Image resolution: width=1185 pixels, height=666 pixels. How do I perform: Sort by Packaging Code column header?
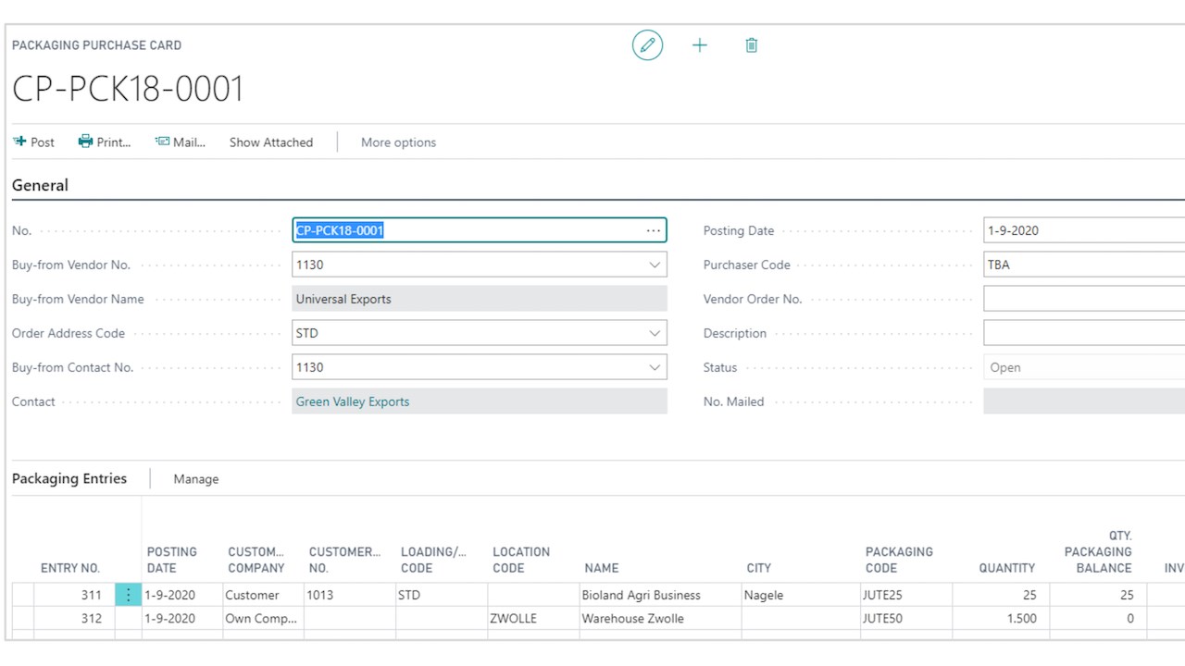point(898,560)
